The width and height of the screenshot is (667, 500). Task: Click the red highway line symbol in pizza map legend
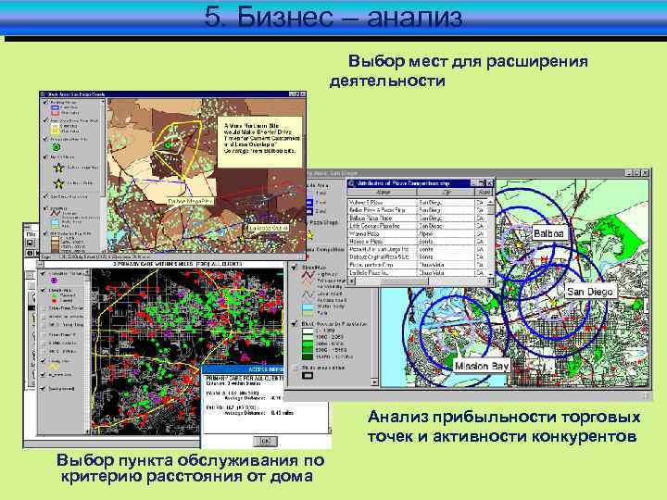[308, 276]
